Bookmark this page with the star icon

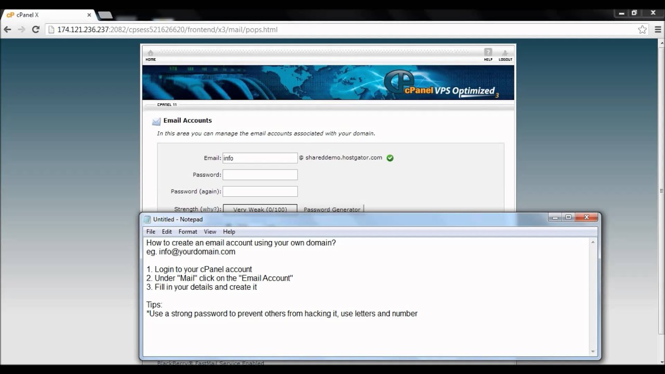point(643,30)
